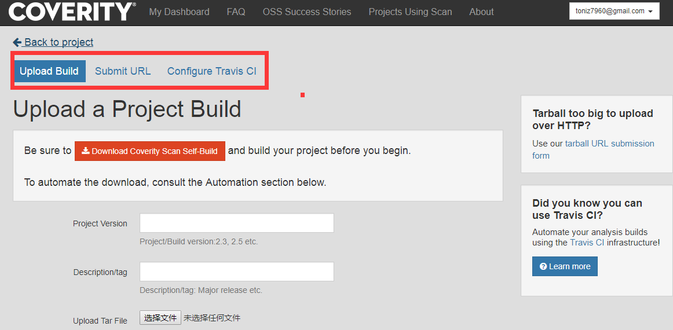Click the 选择文件 choose file button
The width and height of the screenshot is (673, 330).
(x=160, y=318)
